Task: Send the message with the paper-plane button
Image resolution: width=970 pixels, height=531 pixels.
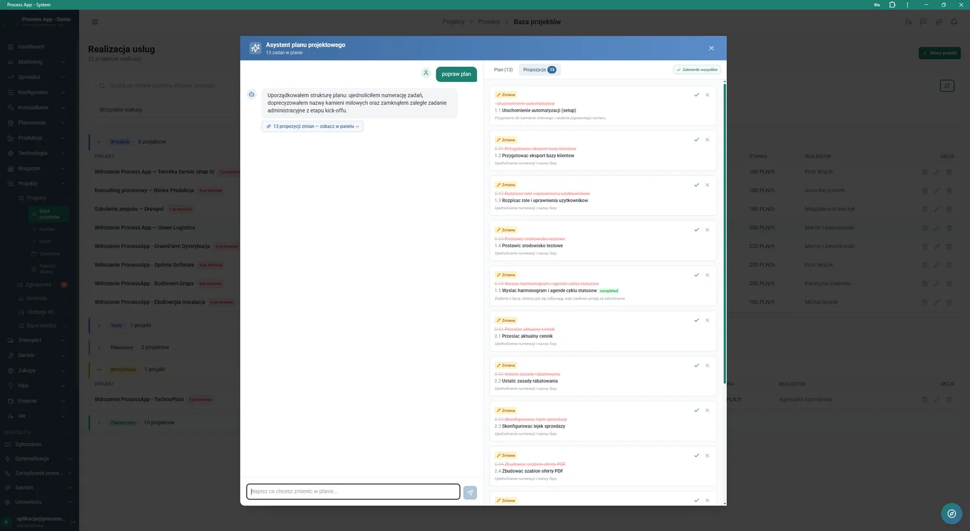Action: click(x=470, y=493)
